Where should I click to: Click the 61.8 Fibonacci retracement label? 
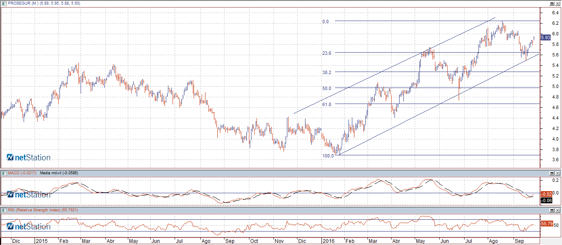click(x=327, y=104)
